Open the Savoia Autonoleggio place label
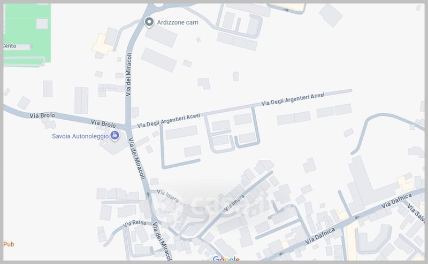Image resolution: width=428 pixels, height=264 pixels. 80,136
